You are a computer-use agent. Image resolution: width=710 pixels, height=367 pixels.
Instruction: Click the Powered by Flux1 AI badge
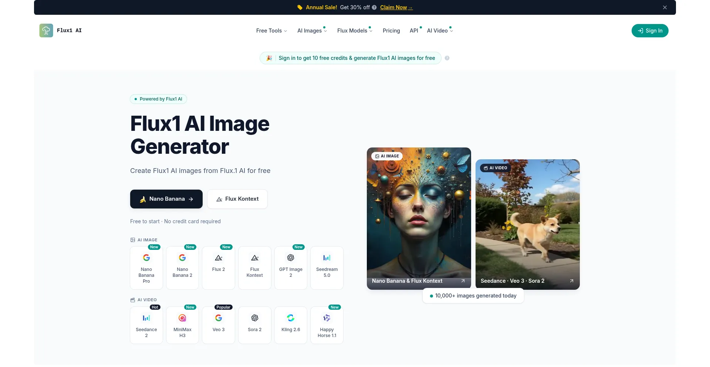coord(158,99)
